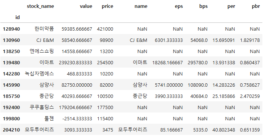Click pbr value 0.651359
The width and height of the screenshot is (265, 136).
[x=250, y=130]
